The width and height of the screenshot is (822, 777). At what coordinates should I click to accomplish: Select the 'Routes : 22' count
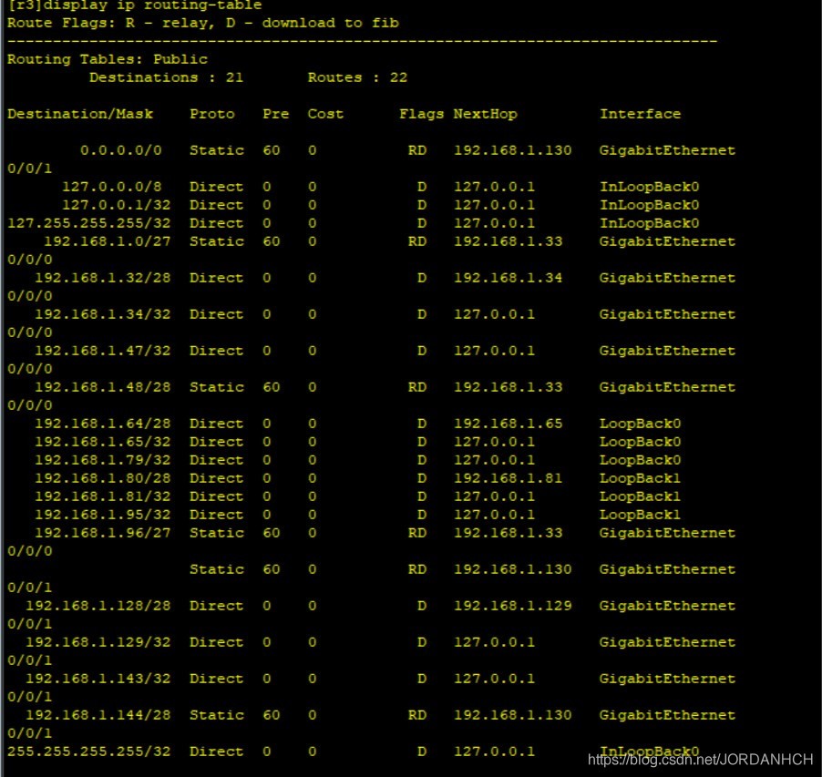[x=357, y=77]
